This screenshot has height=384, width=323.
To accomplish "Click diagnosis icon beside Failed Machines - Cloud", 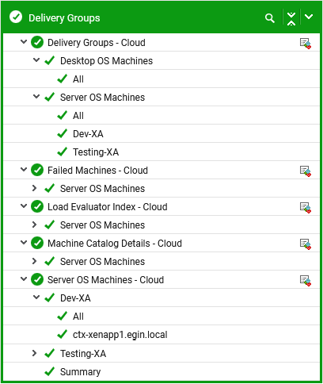I will [x=306, y=171].
